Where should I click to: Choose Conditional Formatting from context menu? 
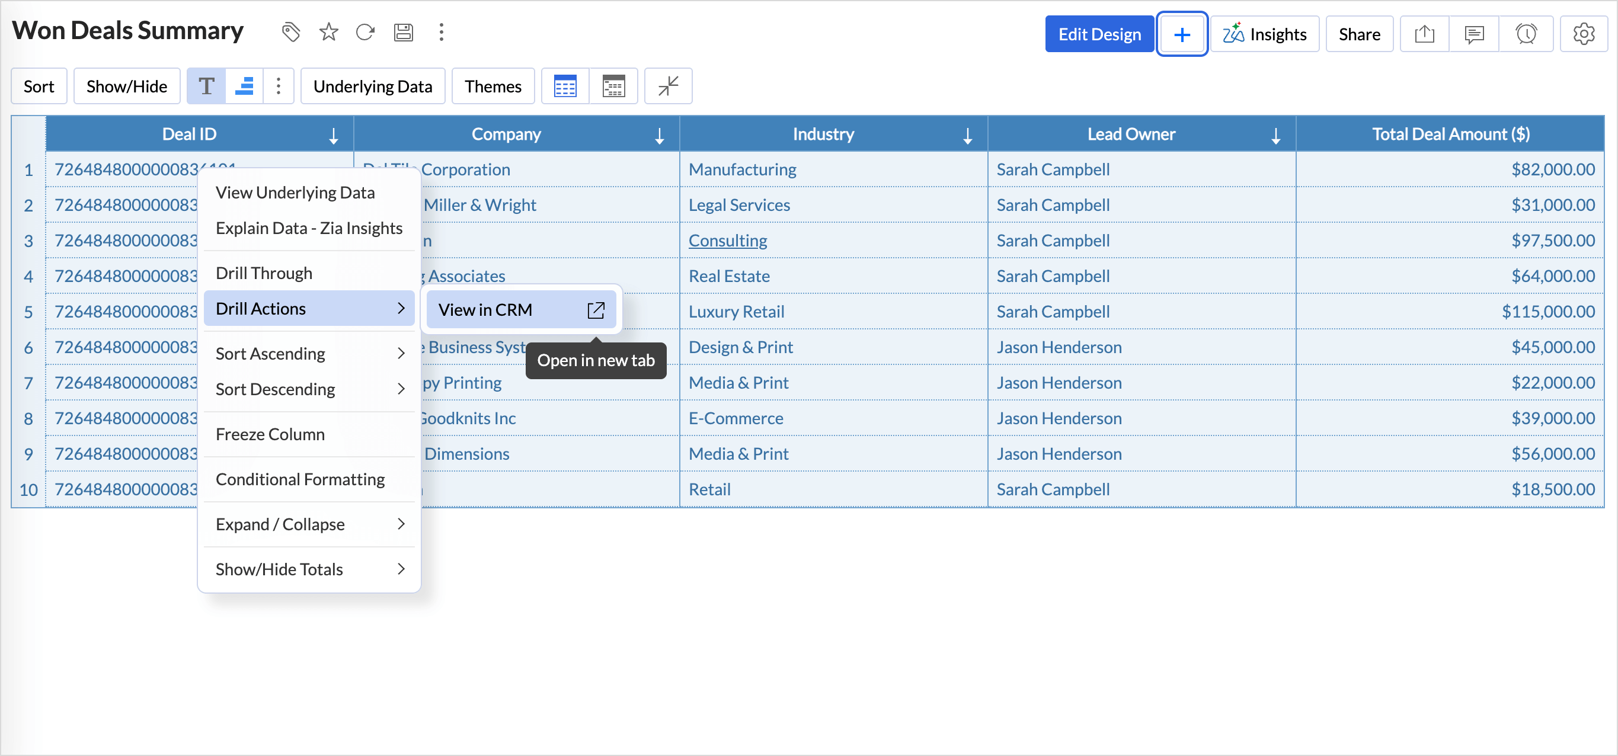point(300,479)
